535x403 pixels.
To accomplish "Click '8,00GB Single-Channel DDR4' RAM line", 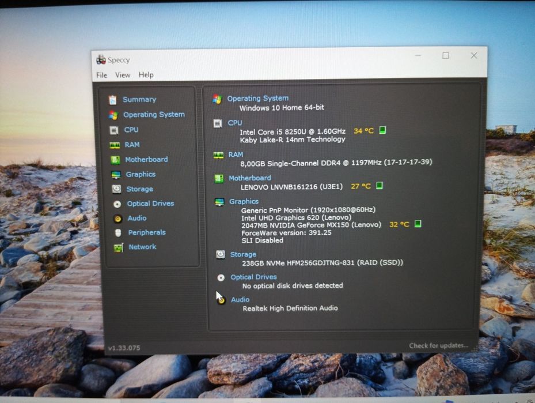I will tap(336, 163).
